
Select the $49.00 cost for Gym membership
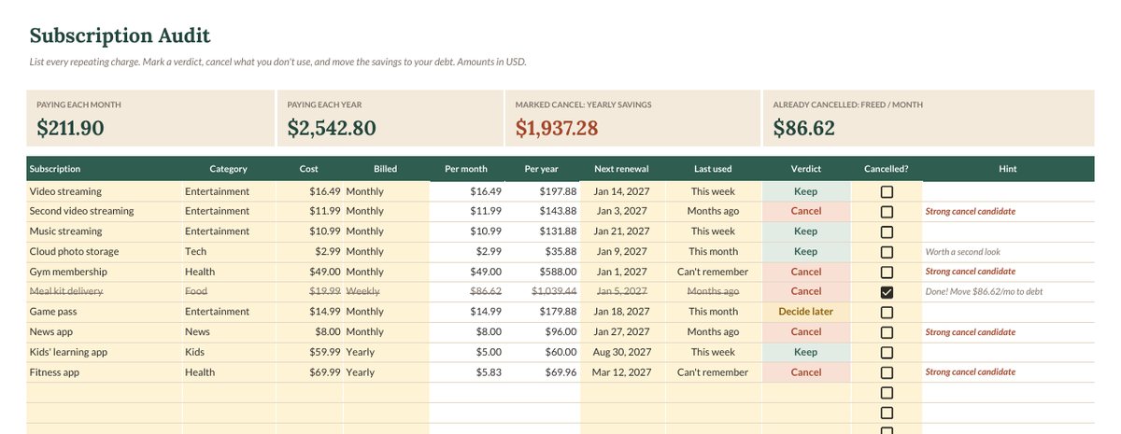pos(308,272)
